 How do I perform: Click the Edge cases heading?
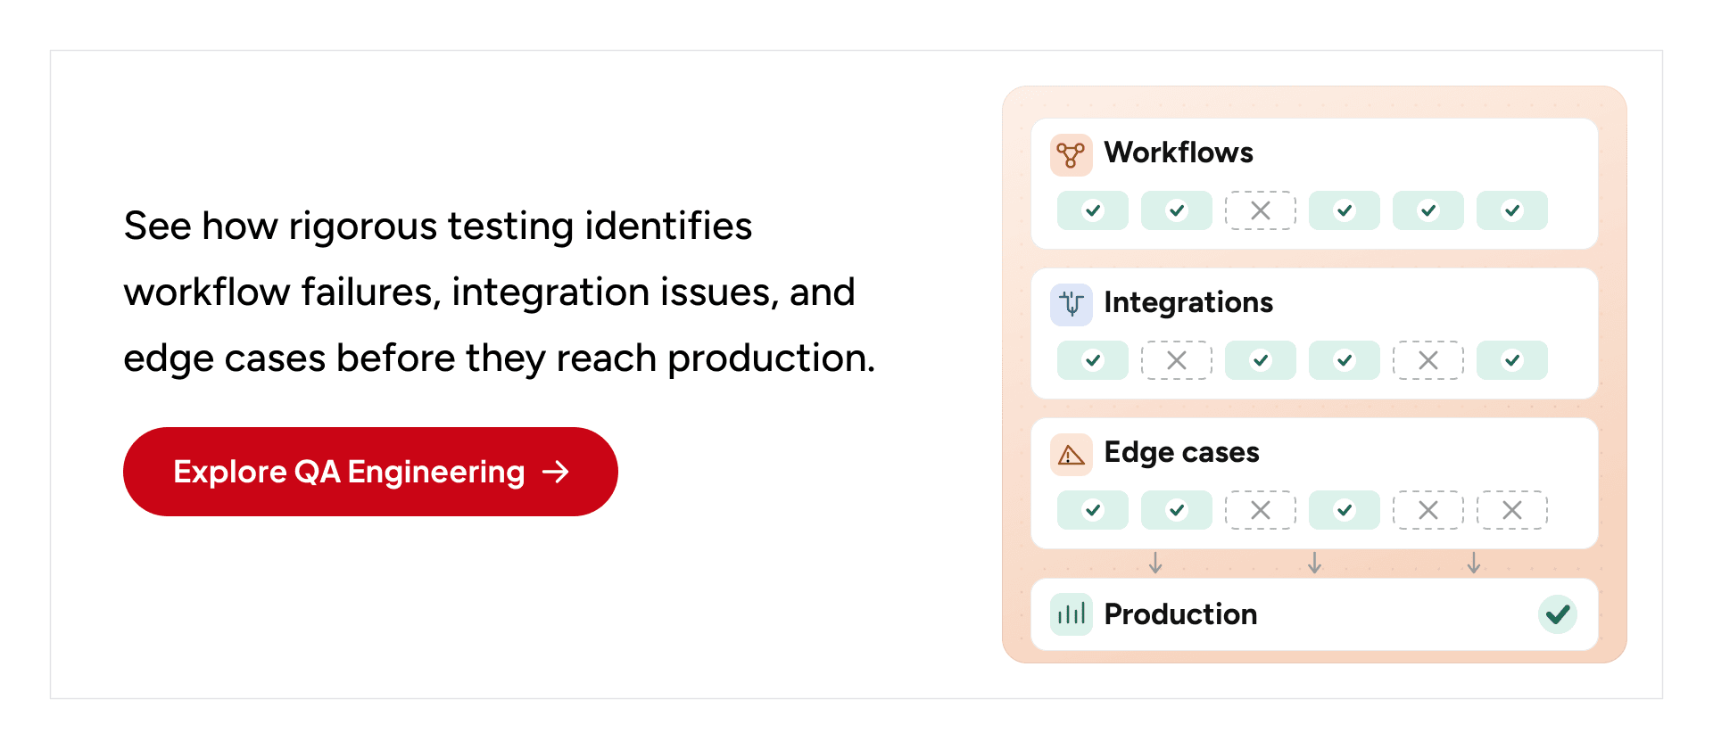click(1181, 452)
